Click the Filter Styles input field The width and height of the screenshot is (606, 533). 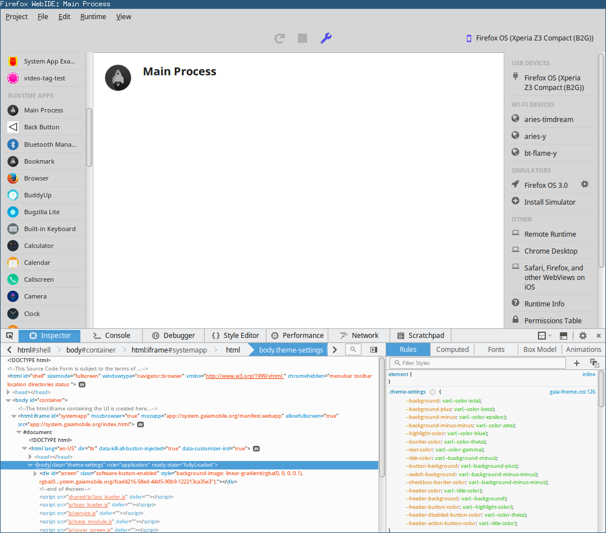(x=478, y=363)
